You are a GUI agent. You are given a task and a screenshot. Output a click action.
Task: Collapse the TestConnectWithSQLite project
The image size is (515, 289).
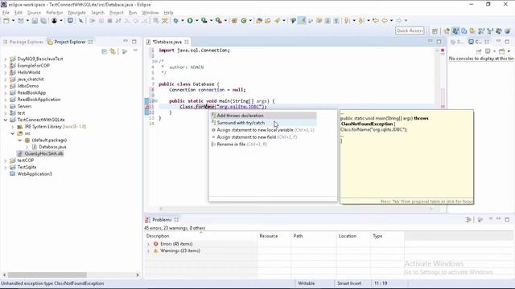point(6,120)
